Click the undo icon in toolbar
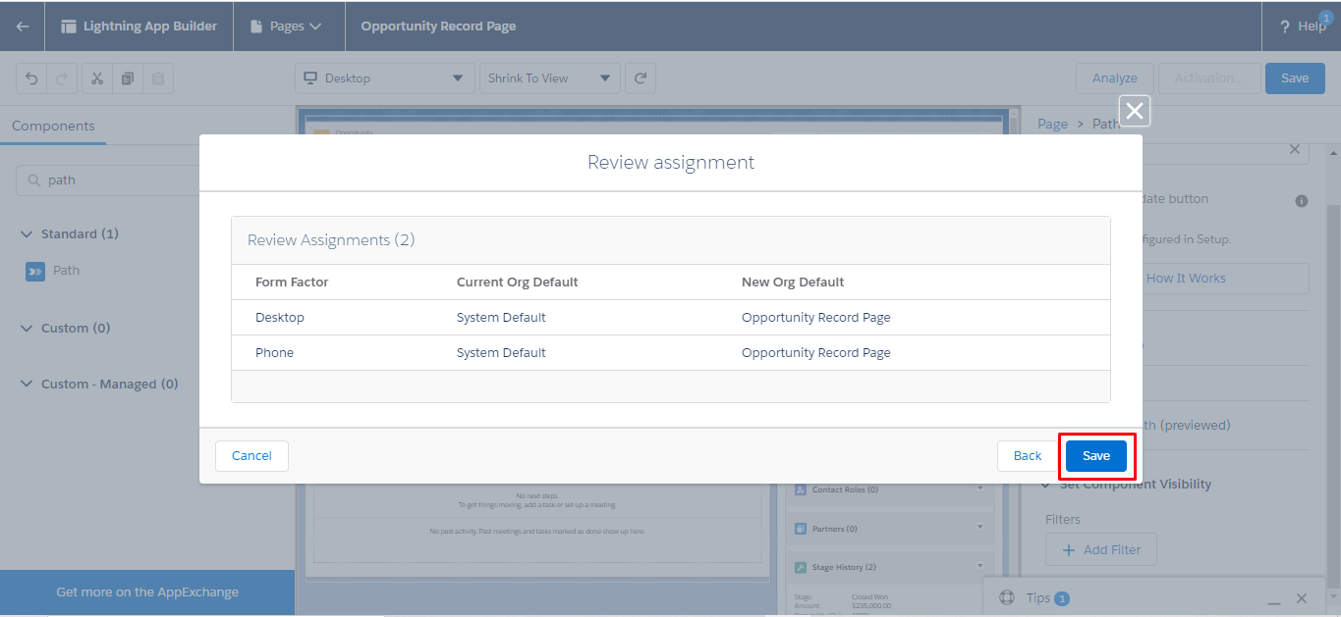This screenshot has width=1341, height=617. (31, 78)
